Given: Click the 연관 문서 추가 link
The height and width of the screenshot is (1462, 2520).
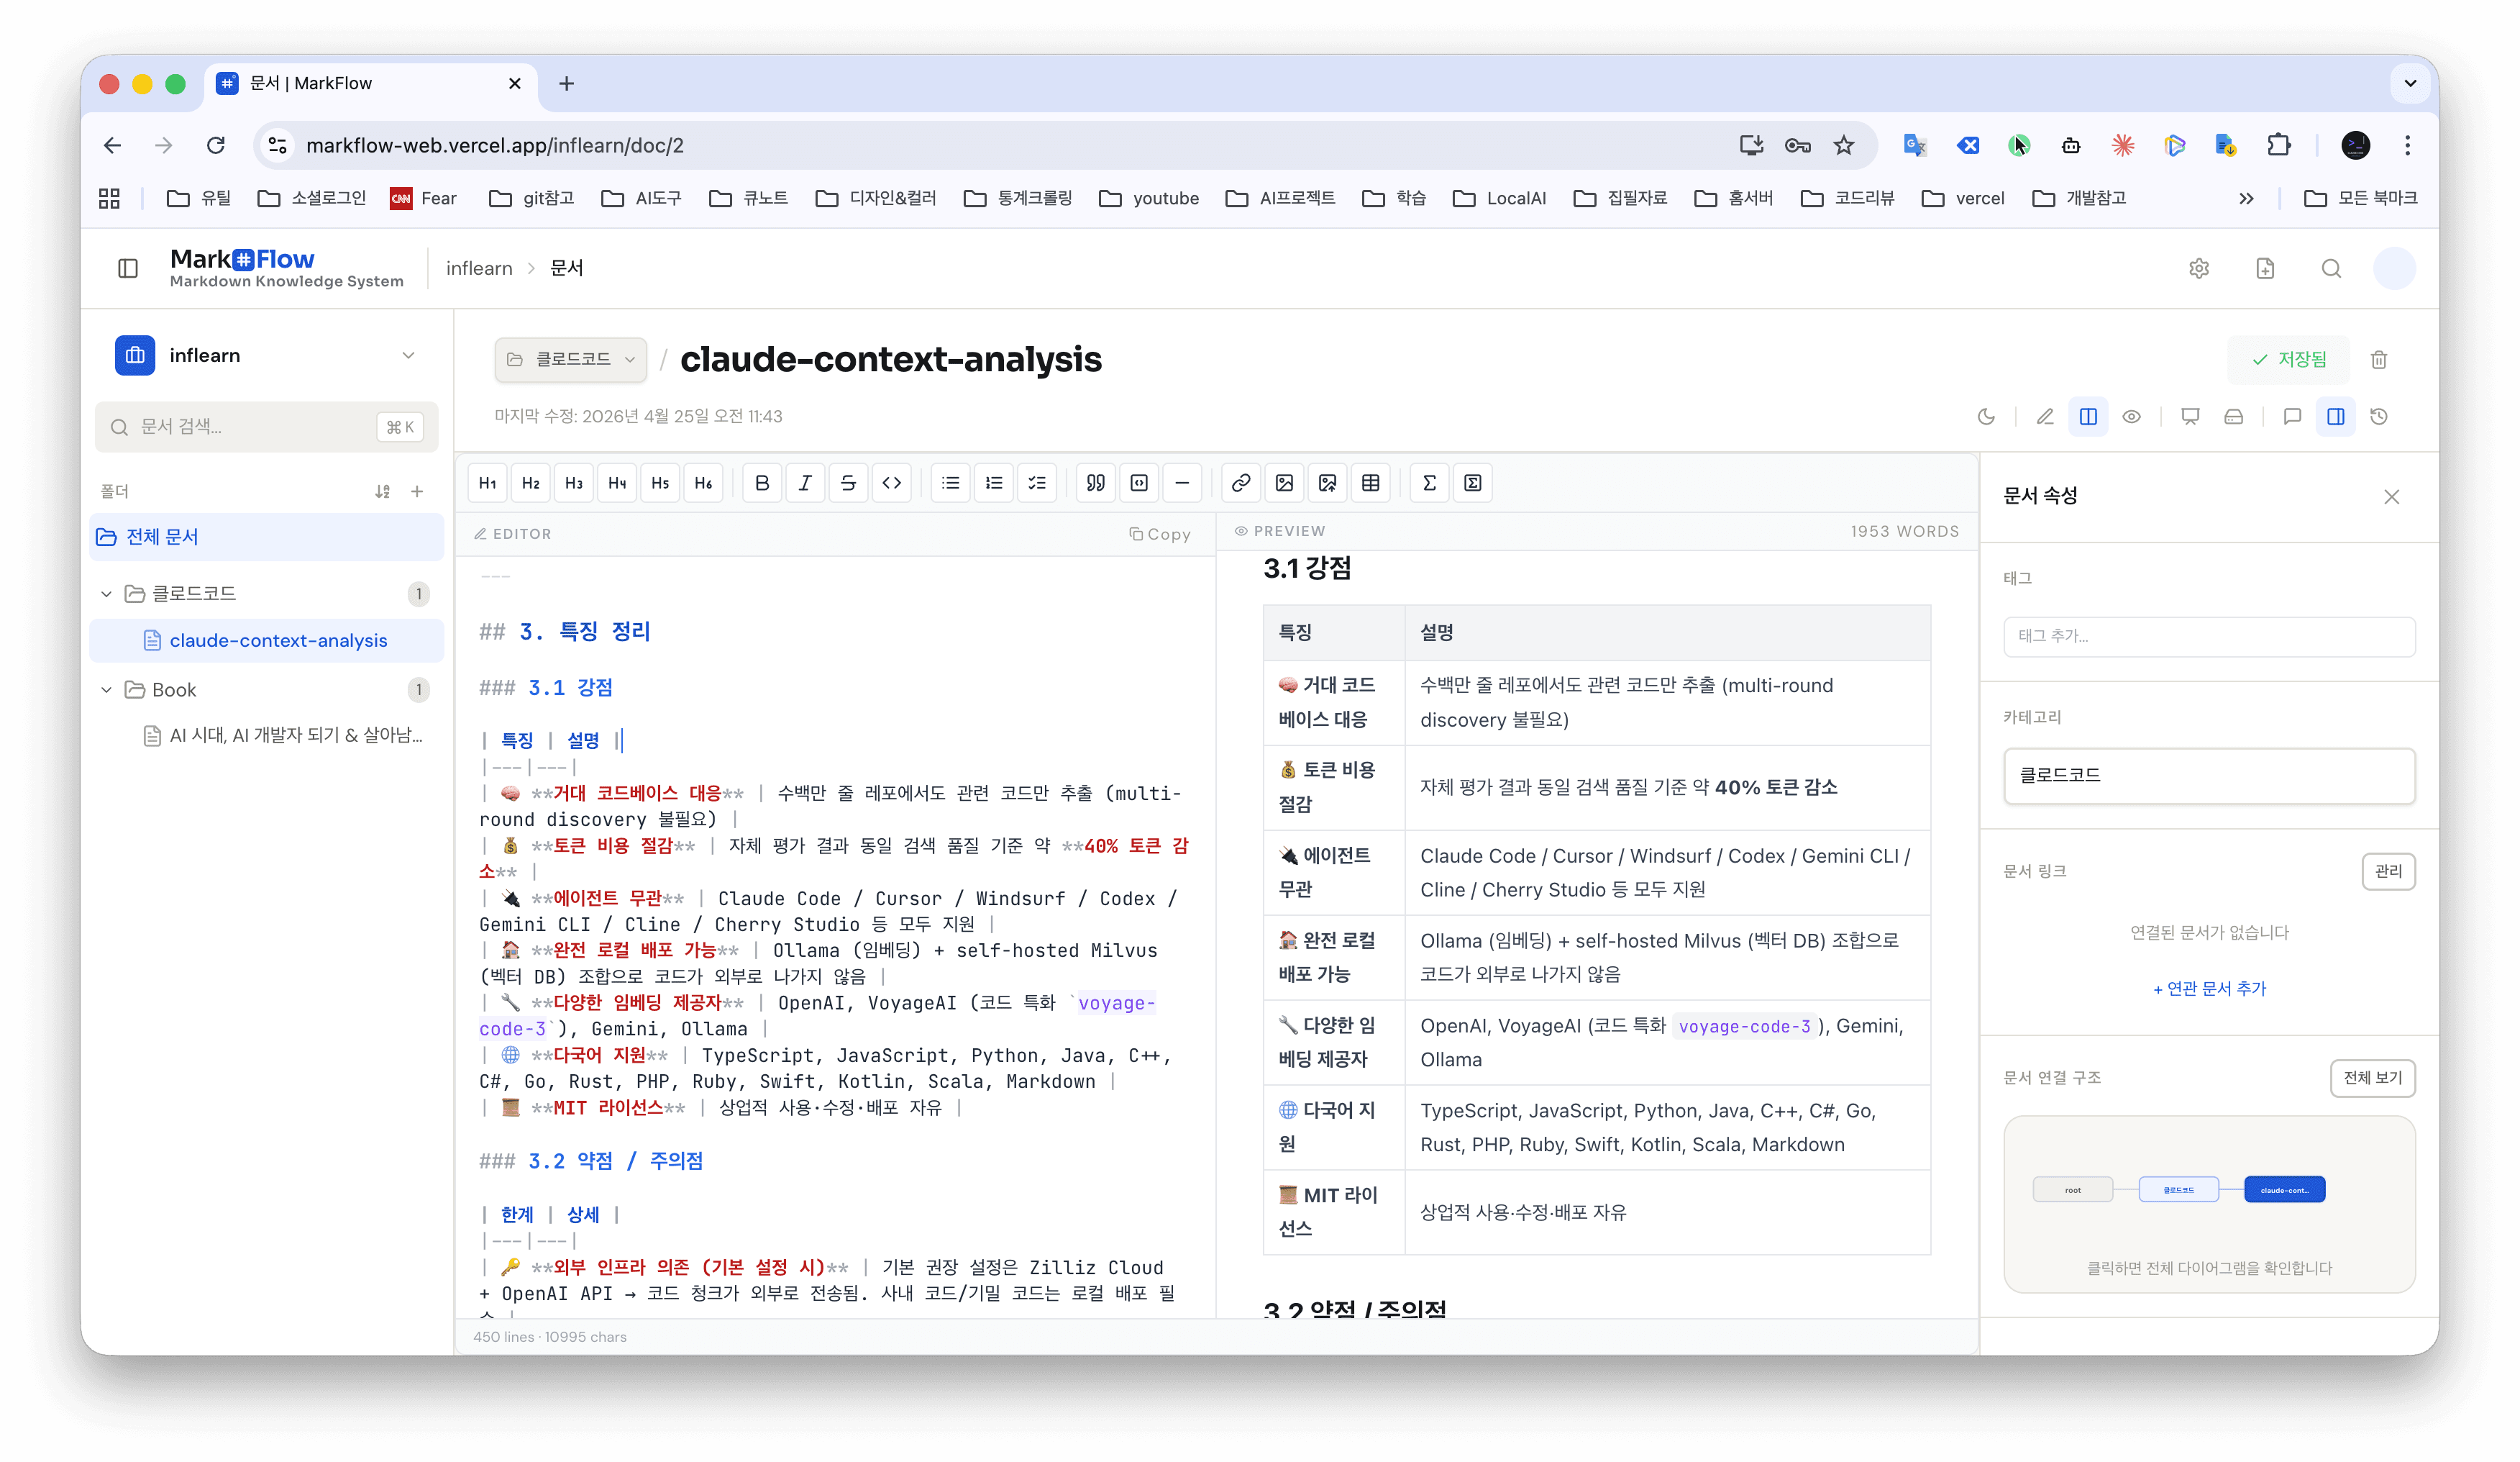Looking at the screenshot, I should (x=2209, y=989).
